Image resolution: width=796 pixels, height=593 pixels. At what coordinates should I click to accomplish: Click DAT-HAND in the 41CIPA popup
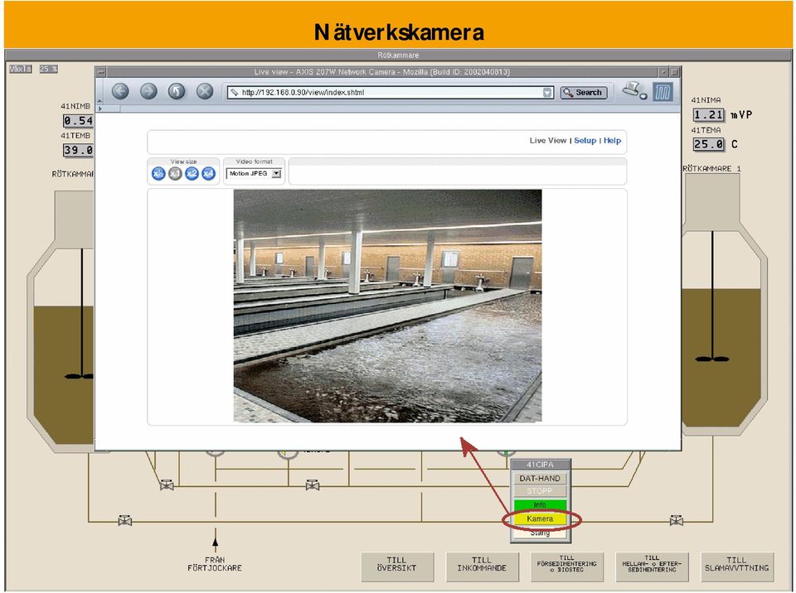[x=540, y=479]
